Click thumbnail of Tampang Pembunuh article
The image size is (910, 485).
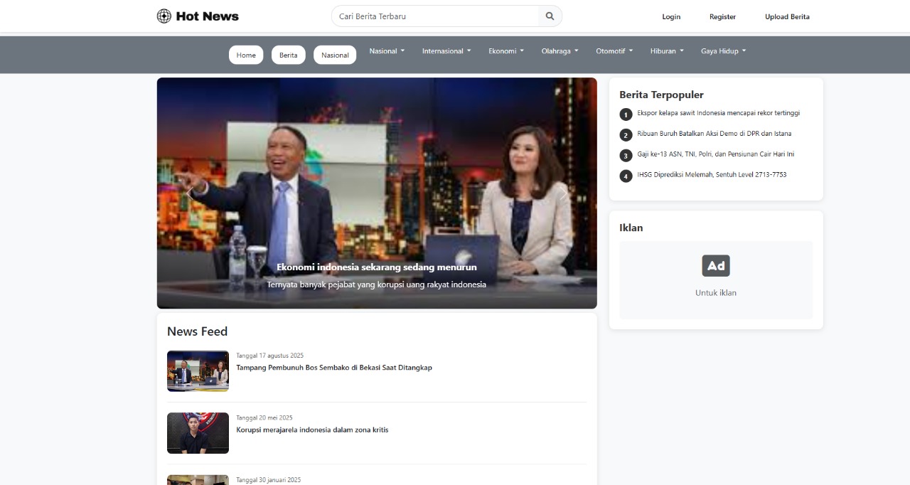198,371
